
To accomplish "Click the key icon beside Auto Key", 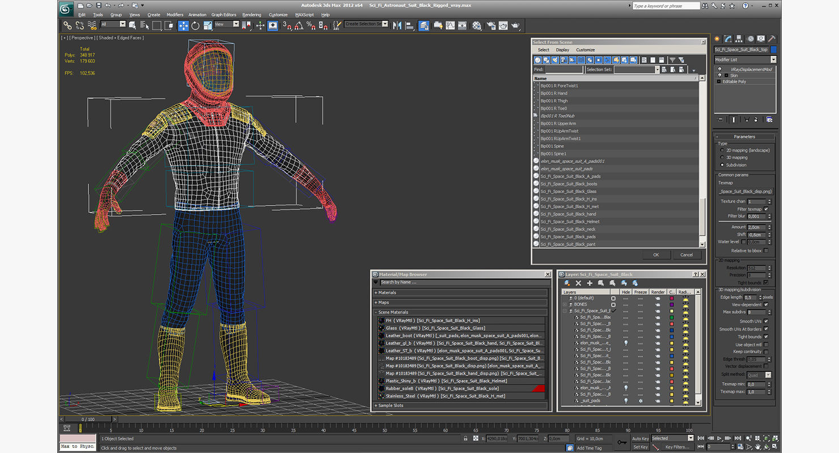I will click(622, 442).
